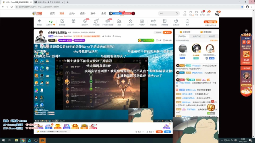This screenshot has width=255, height=143.
Task: Click the blue 背包 backpack button
Action: (167, 132)
